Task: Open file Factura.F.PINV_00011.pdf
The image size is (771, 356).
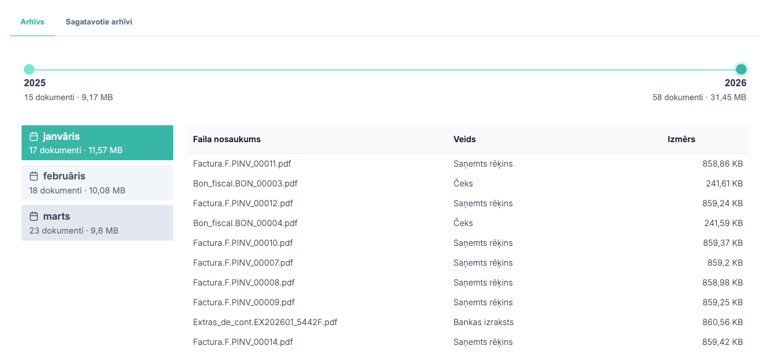Action: 242,164
